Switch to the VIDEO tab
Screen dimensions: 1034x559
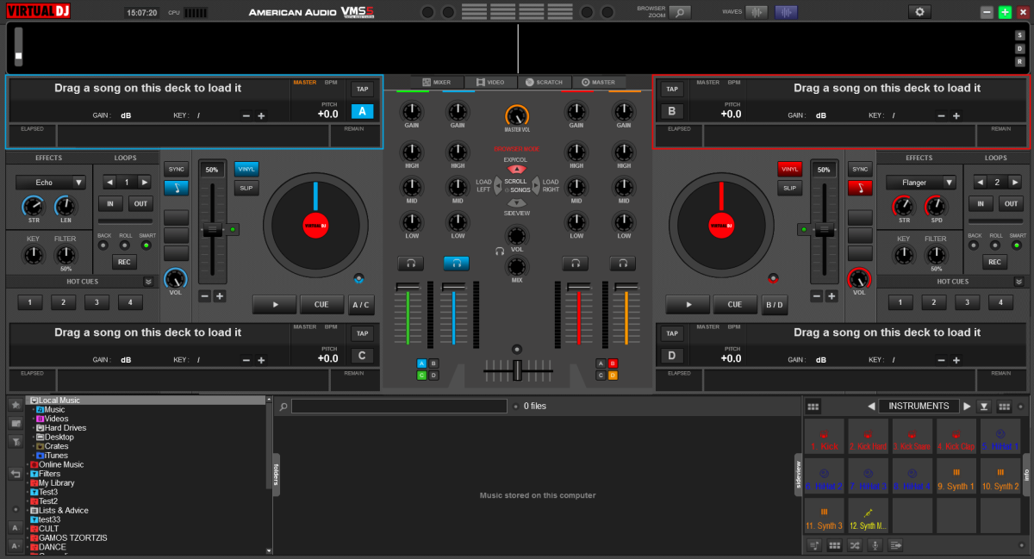coord(489,83)
